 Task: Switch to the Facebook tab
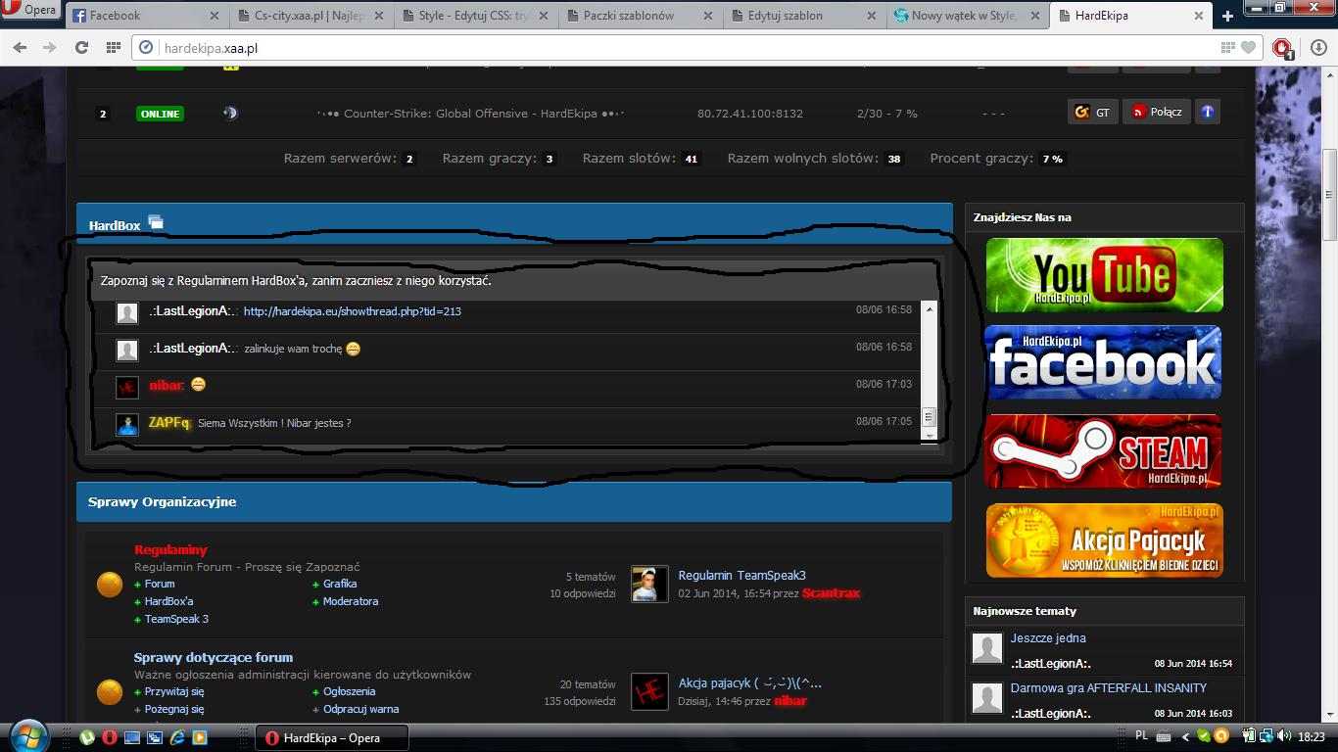145,16
